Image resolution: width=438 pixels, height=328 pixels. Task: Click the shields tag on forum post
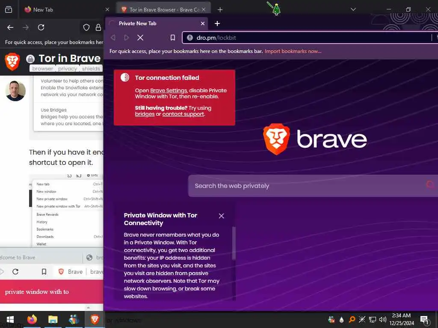coord(91,69)
